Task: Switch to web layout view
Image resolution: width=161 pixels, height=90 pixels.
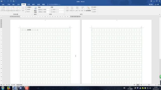Action: [x=141, y=85]
